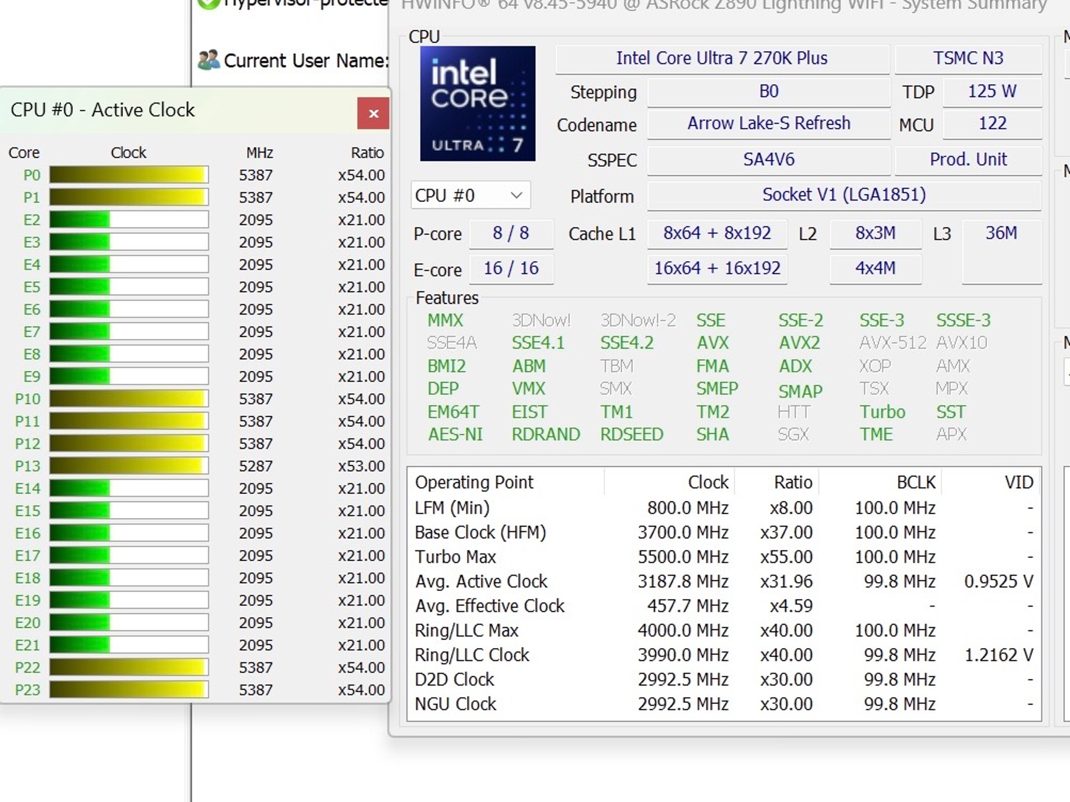This screenshot has height=802, width=1070.
Task: Click the Ring/LLC Max row label
Action: click(467, 631)
